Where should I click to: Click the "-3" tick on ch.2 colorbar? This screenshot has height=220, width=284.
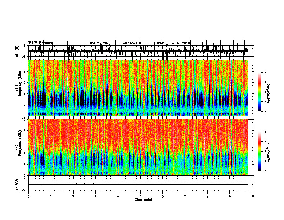[264, 132]
